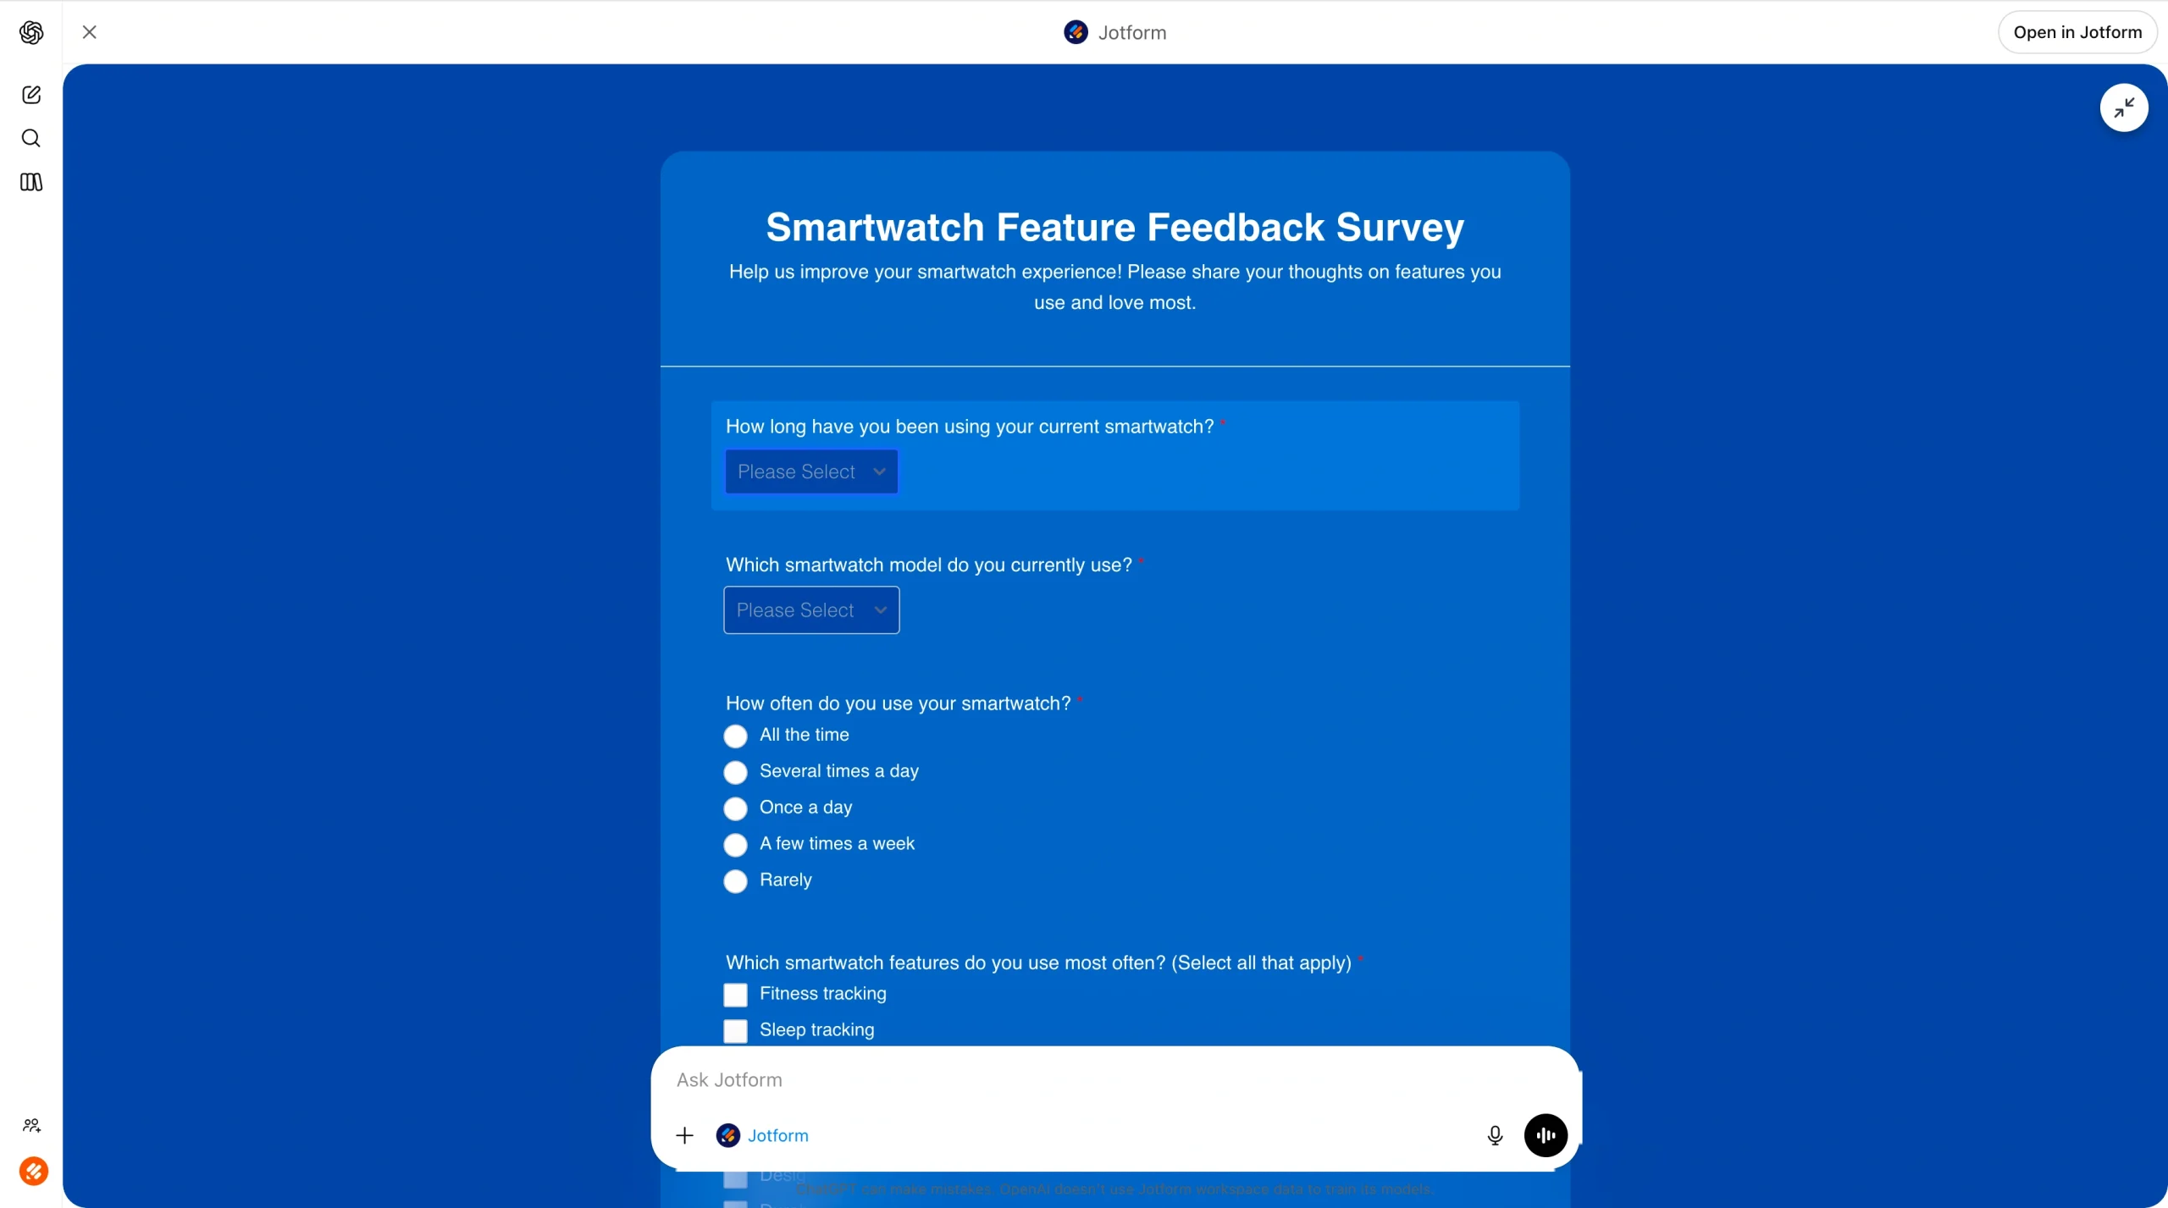Check the Sleep tracking checkbox
The height and width of the screenshot is (1208, 2168).
pos(734,1030)
